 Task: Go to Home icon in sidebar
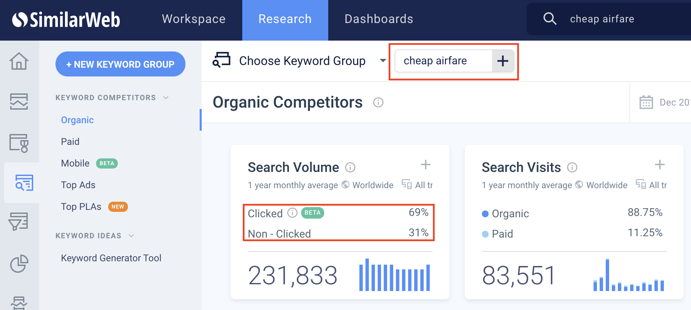19,61
